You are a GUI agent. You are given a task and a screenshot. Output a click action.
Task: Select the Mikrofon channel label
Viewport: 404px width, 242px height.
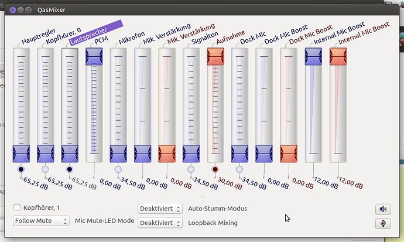click(132, 38)
